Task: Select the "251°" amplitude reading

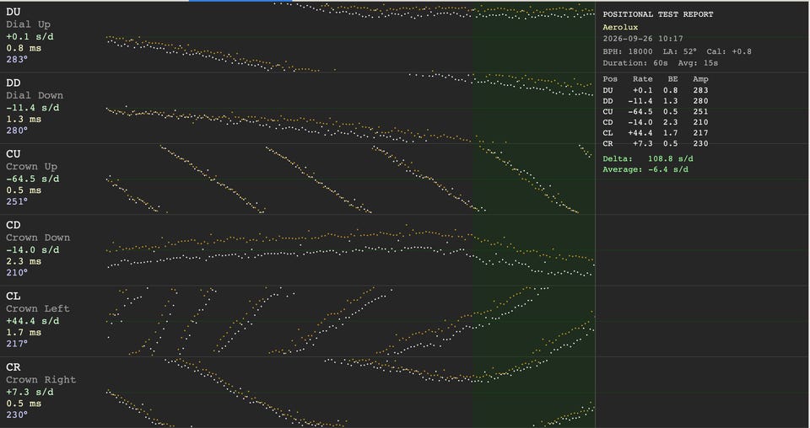Action: pos(17,201)
